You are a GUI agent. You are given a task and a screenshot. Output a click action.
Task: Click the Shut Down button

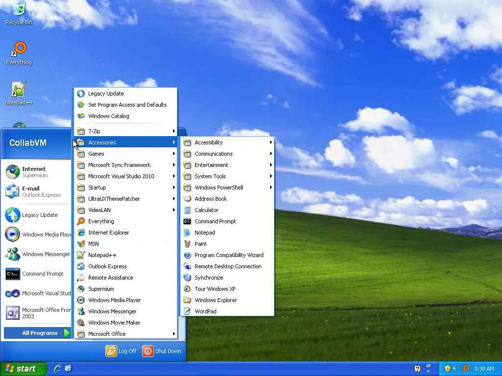[162, 351]
